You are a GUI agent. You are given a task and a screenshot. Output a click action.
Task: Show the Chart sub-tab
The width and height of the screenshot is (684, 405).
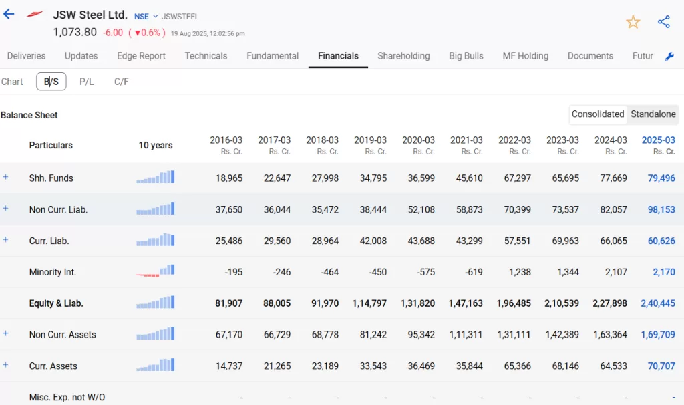click(12, 82)
